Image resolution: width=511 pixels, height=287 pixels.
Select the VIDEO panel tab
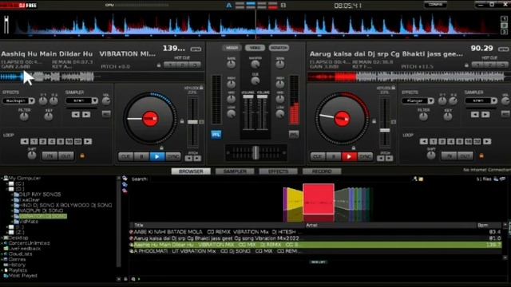tap(255, 48)
